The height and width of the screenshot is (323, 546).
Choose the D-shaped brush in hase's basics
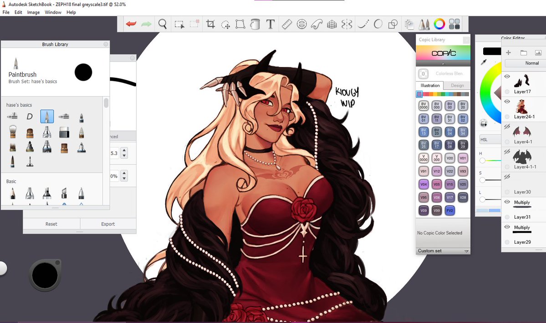[x=30, y=116]
